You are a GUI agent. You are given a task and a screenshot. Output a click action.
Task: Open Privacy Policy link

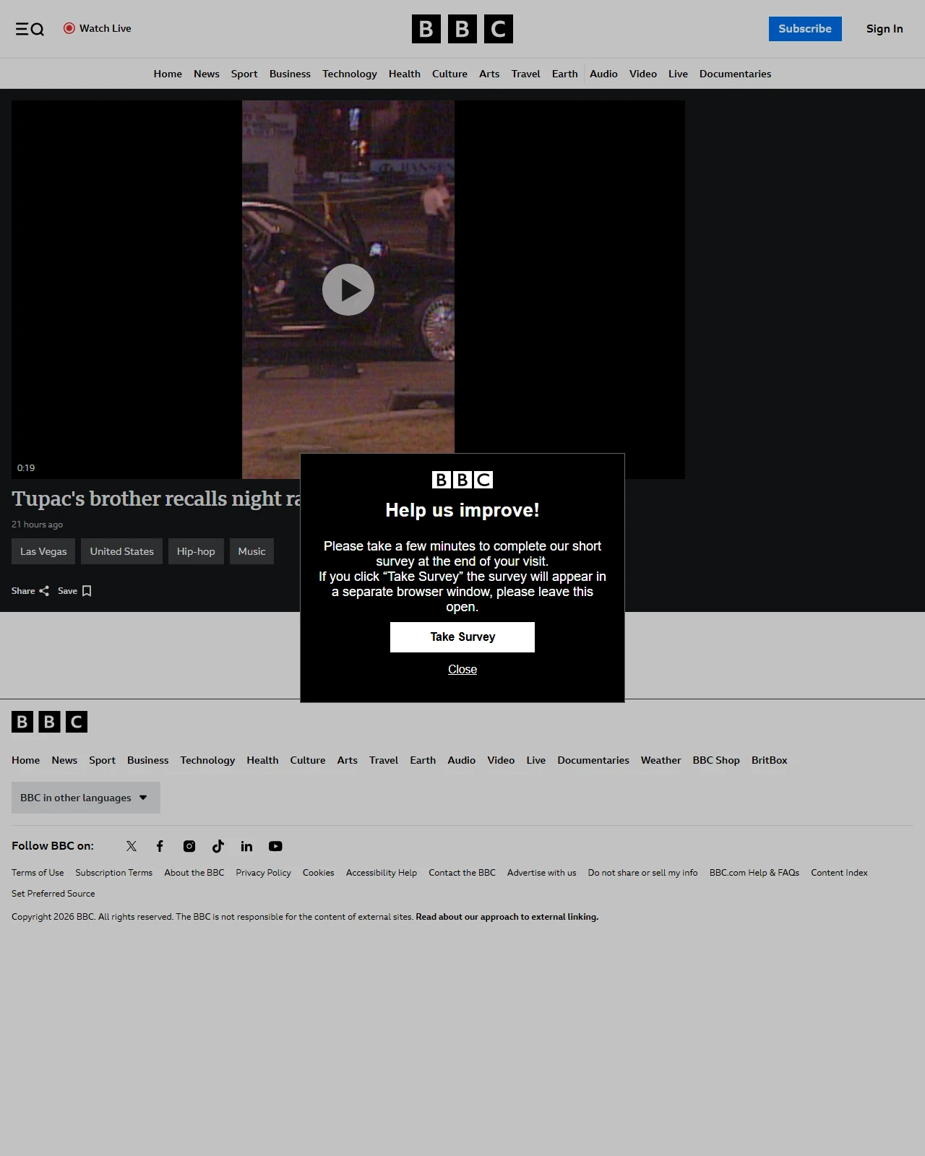click(263, 873)
